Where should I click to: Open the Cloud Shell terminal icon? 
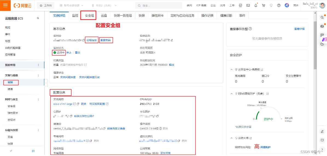(x=248, y=5)
